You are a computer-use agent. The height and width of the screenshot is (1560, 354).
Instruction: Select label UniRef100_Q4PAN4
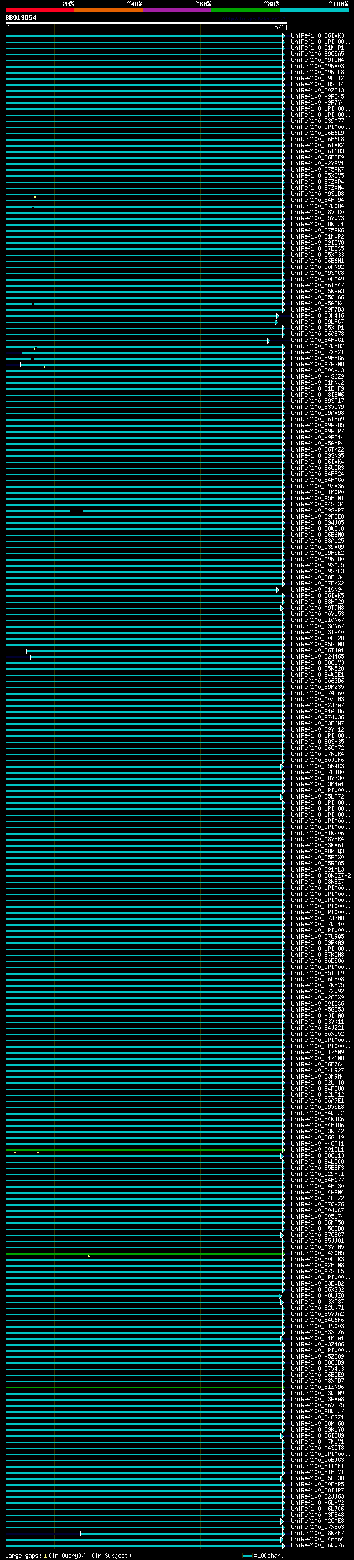click(317, 1193)
